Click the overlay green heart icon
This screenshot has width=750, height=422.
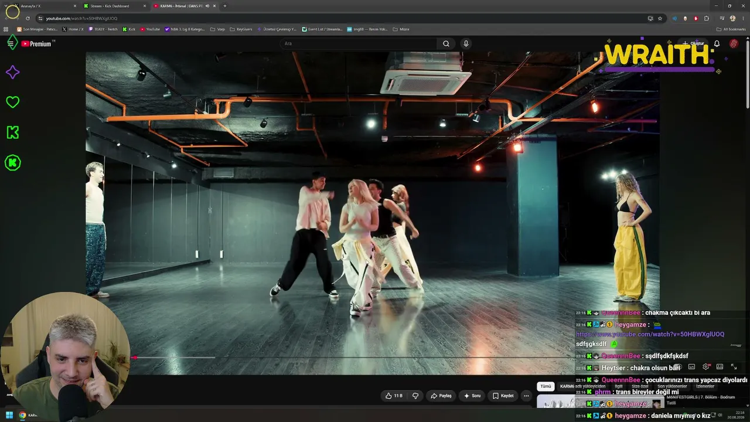pos(12,102)
